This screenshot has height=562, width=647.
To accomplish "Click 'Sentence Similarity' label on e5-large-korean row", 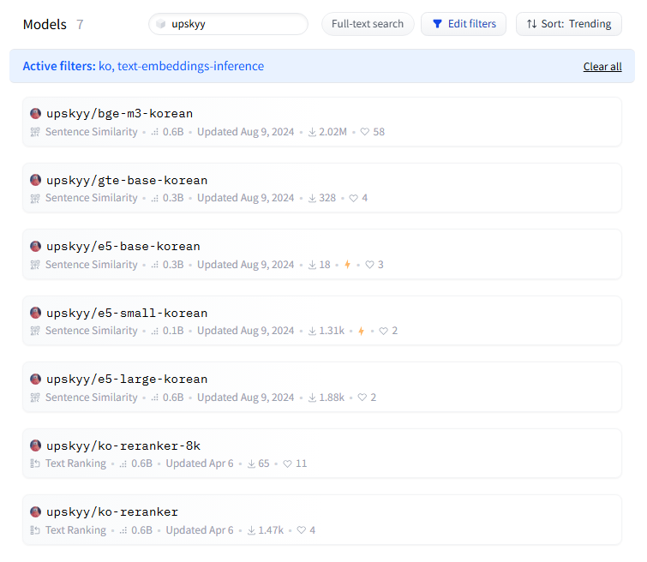I will click(x=92, y=397).
